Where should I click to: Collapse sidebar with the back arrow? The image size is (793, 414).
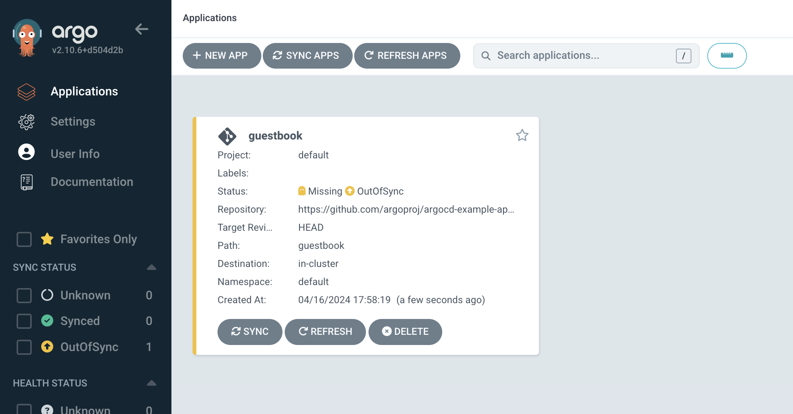click(142, 29)
